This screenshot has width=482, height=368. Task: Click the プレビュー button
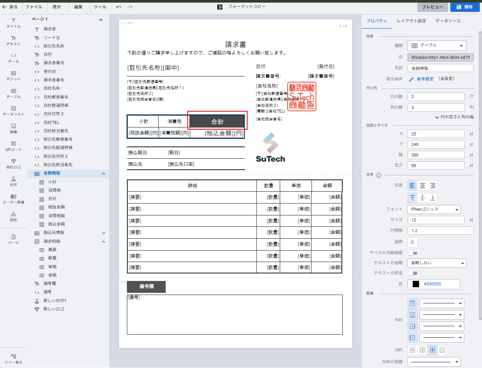(433, 7)
